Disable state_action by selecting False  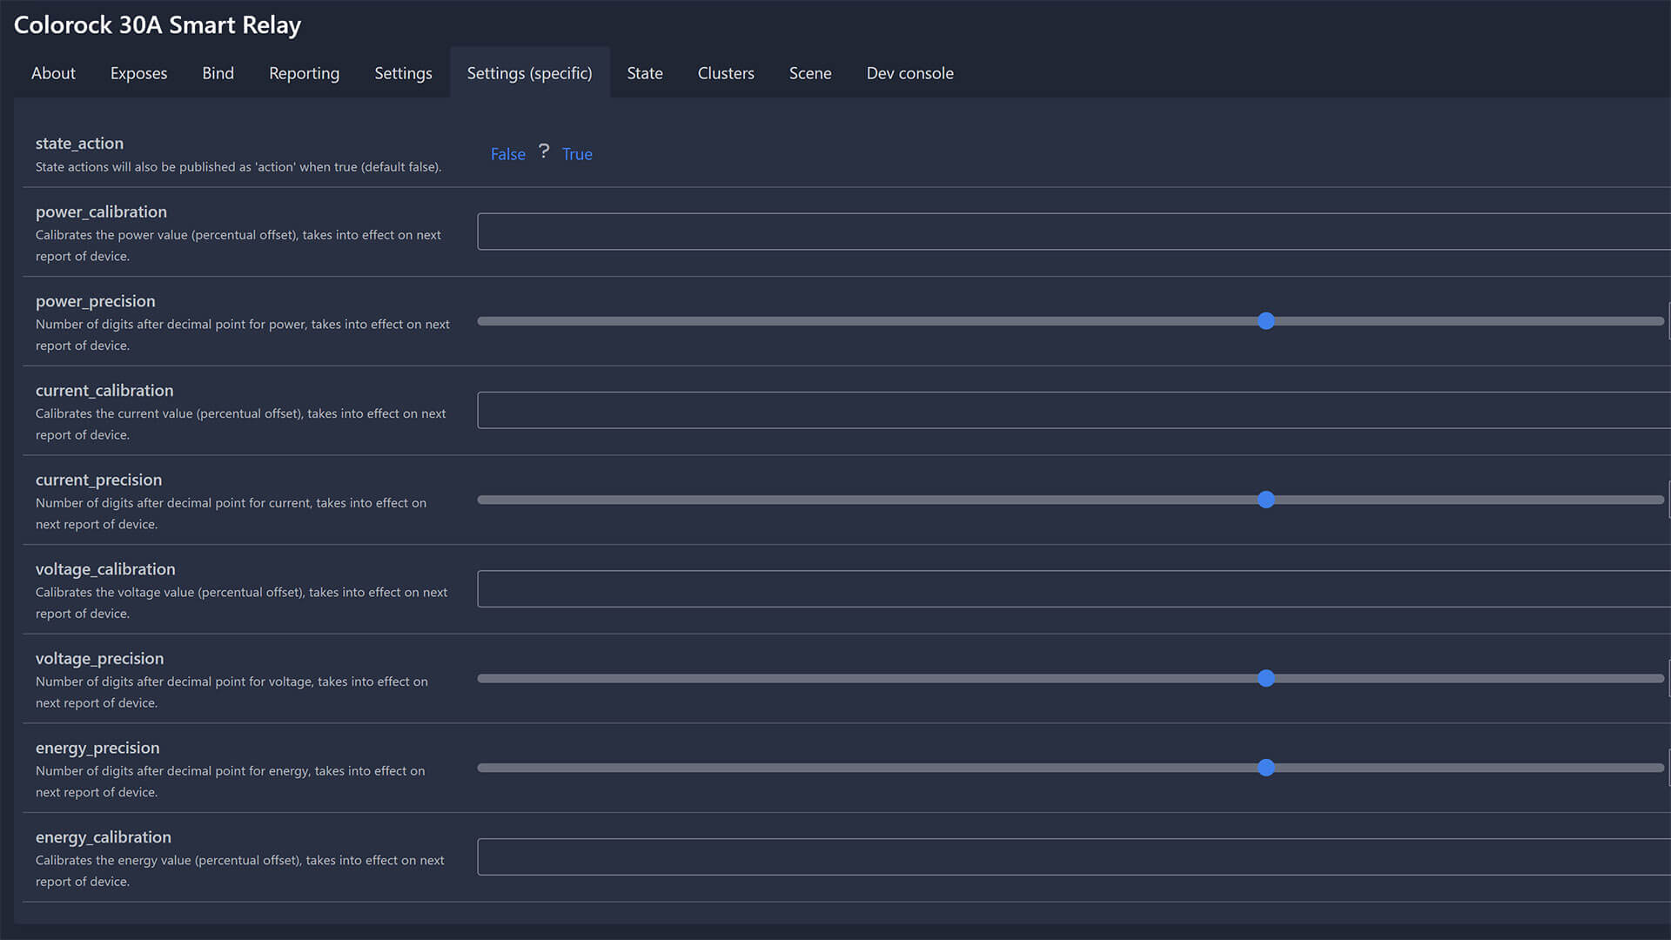click(x=507, y=152)
